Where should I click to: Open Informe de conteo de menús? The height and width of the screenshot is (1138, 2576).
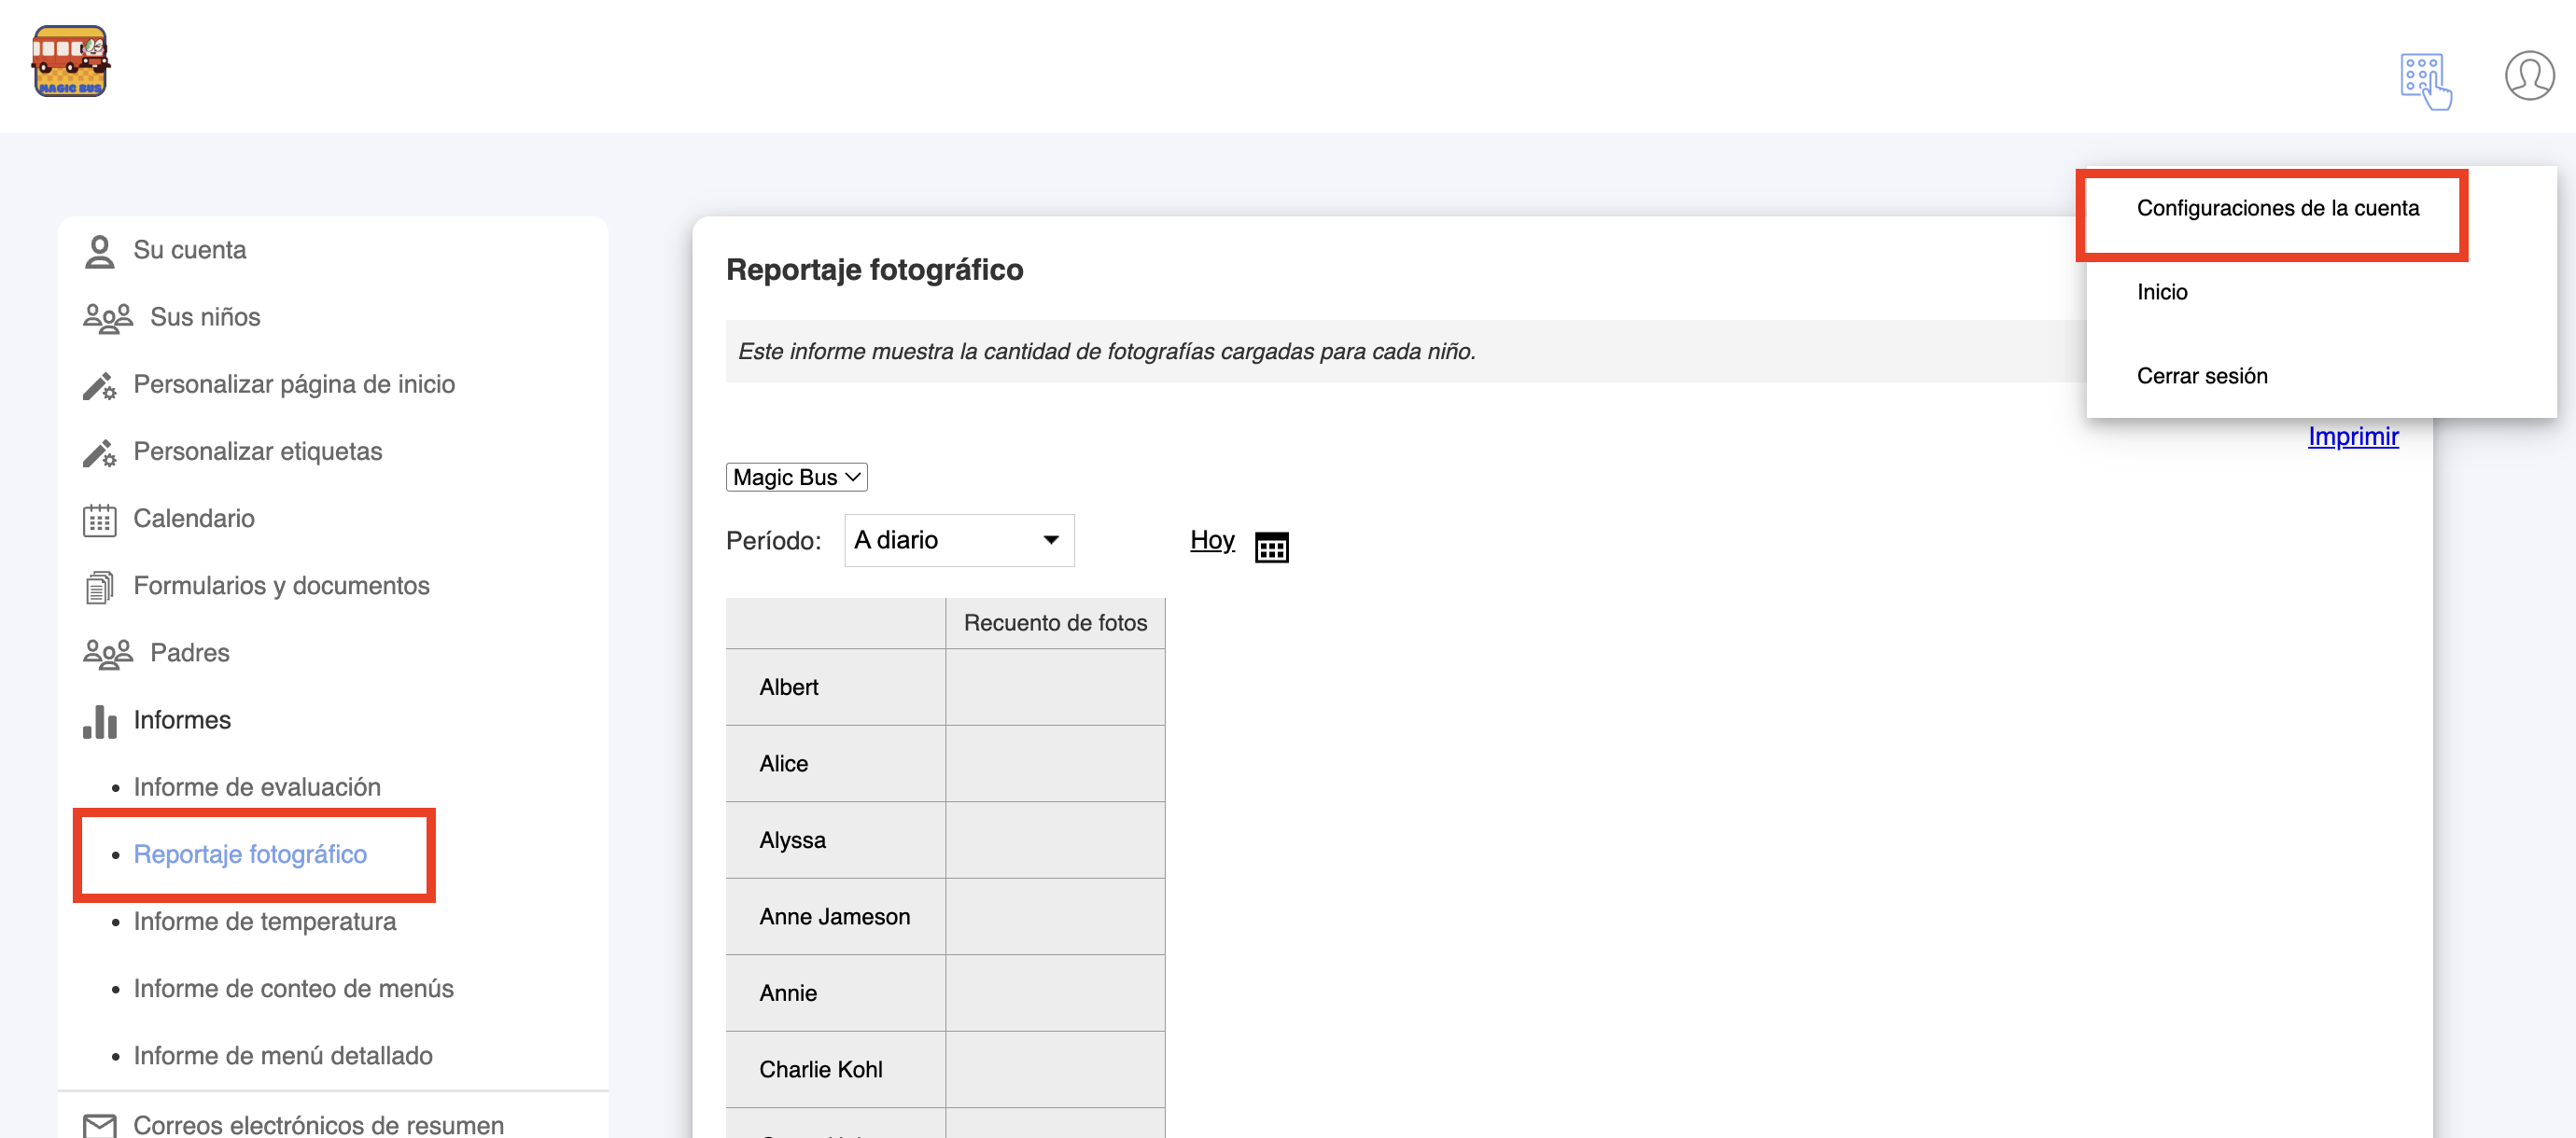(293, 988)
